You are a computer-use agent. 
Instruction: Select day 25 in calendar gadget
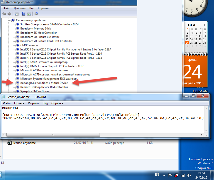click(191, 43)
